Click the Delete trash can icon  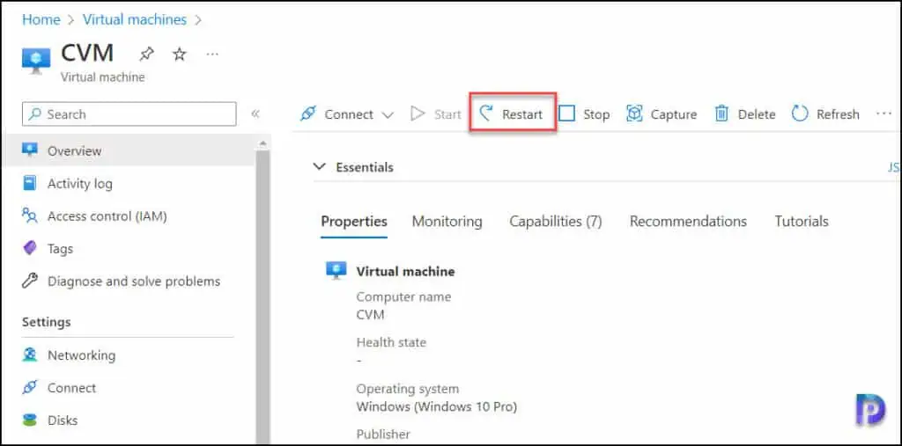721,113
